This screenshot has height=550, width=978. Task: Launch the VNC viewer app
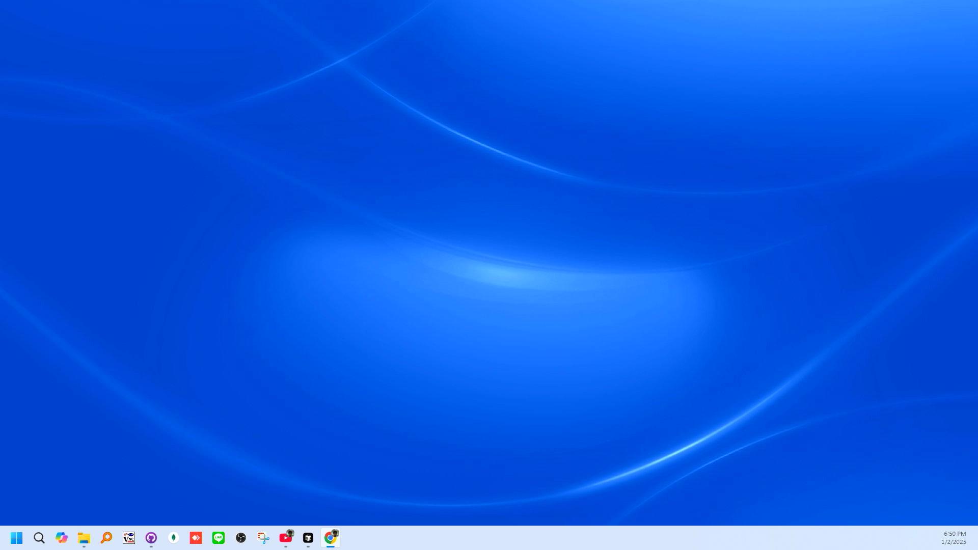[x=129, y=538]
